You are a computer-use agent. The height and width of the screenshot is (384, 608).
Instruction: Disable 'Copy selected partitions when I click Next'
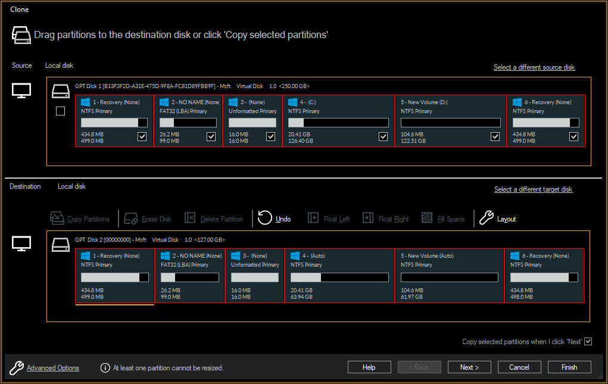click(x=588, y=341)
